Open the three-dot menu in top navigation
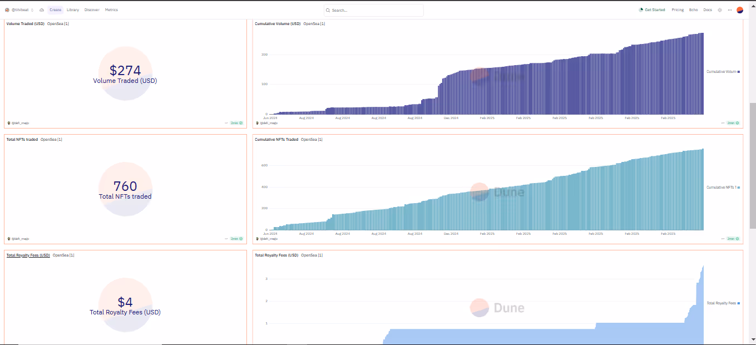Image resolution: width=756 pixels, height=345 pixels. tap(729, 10)
